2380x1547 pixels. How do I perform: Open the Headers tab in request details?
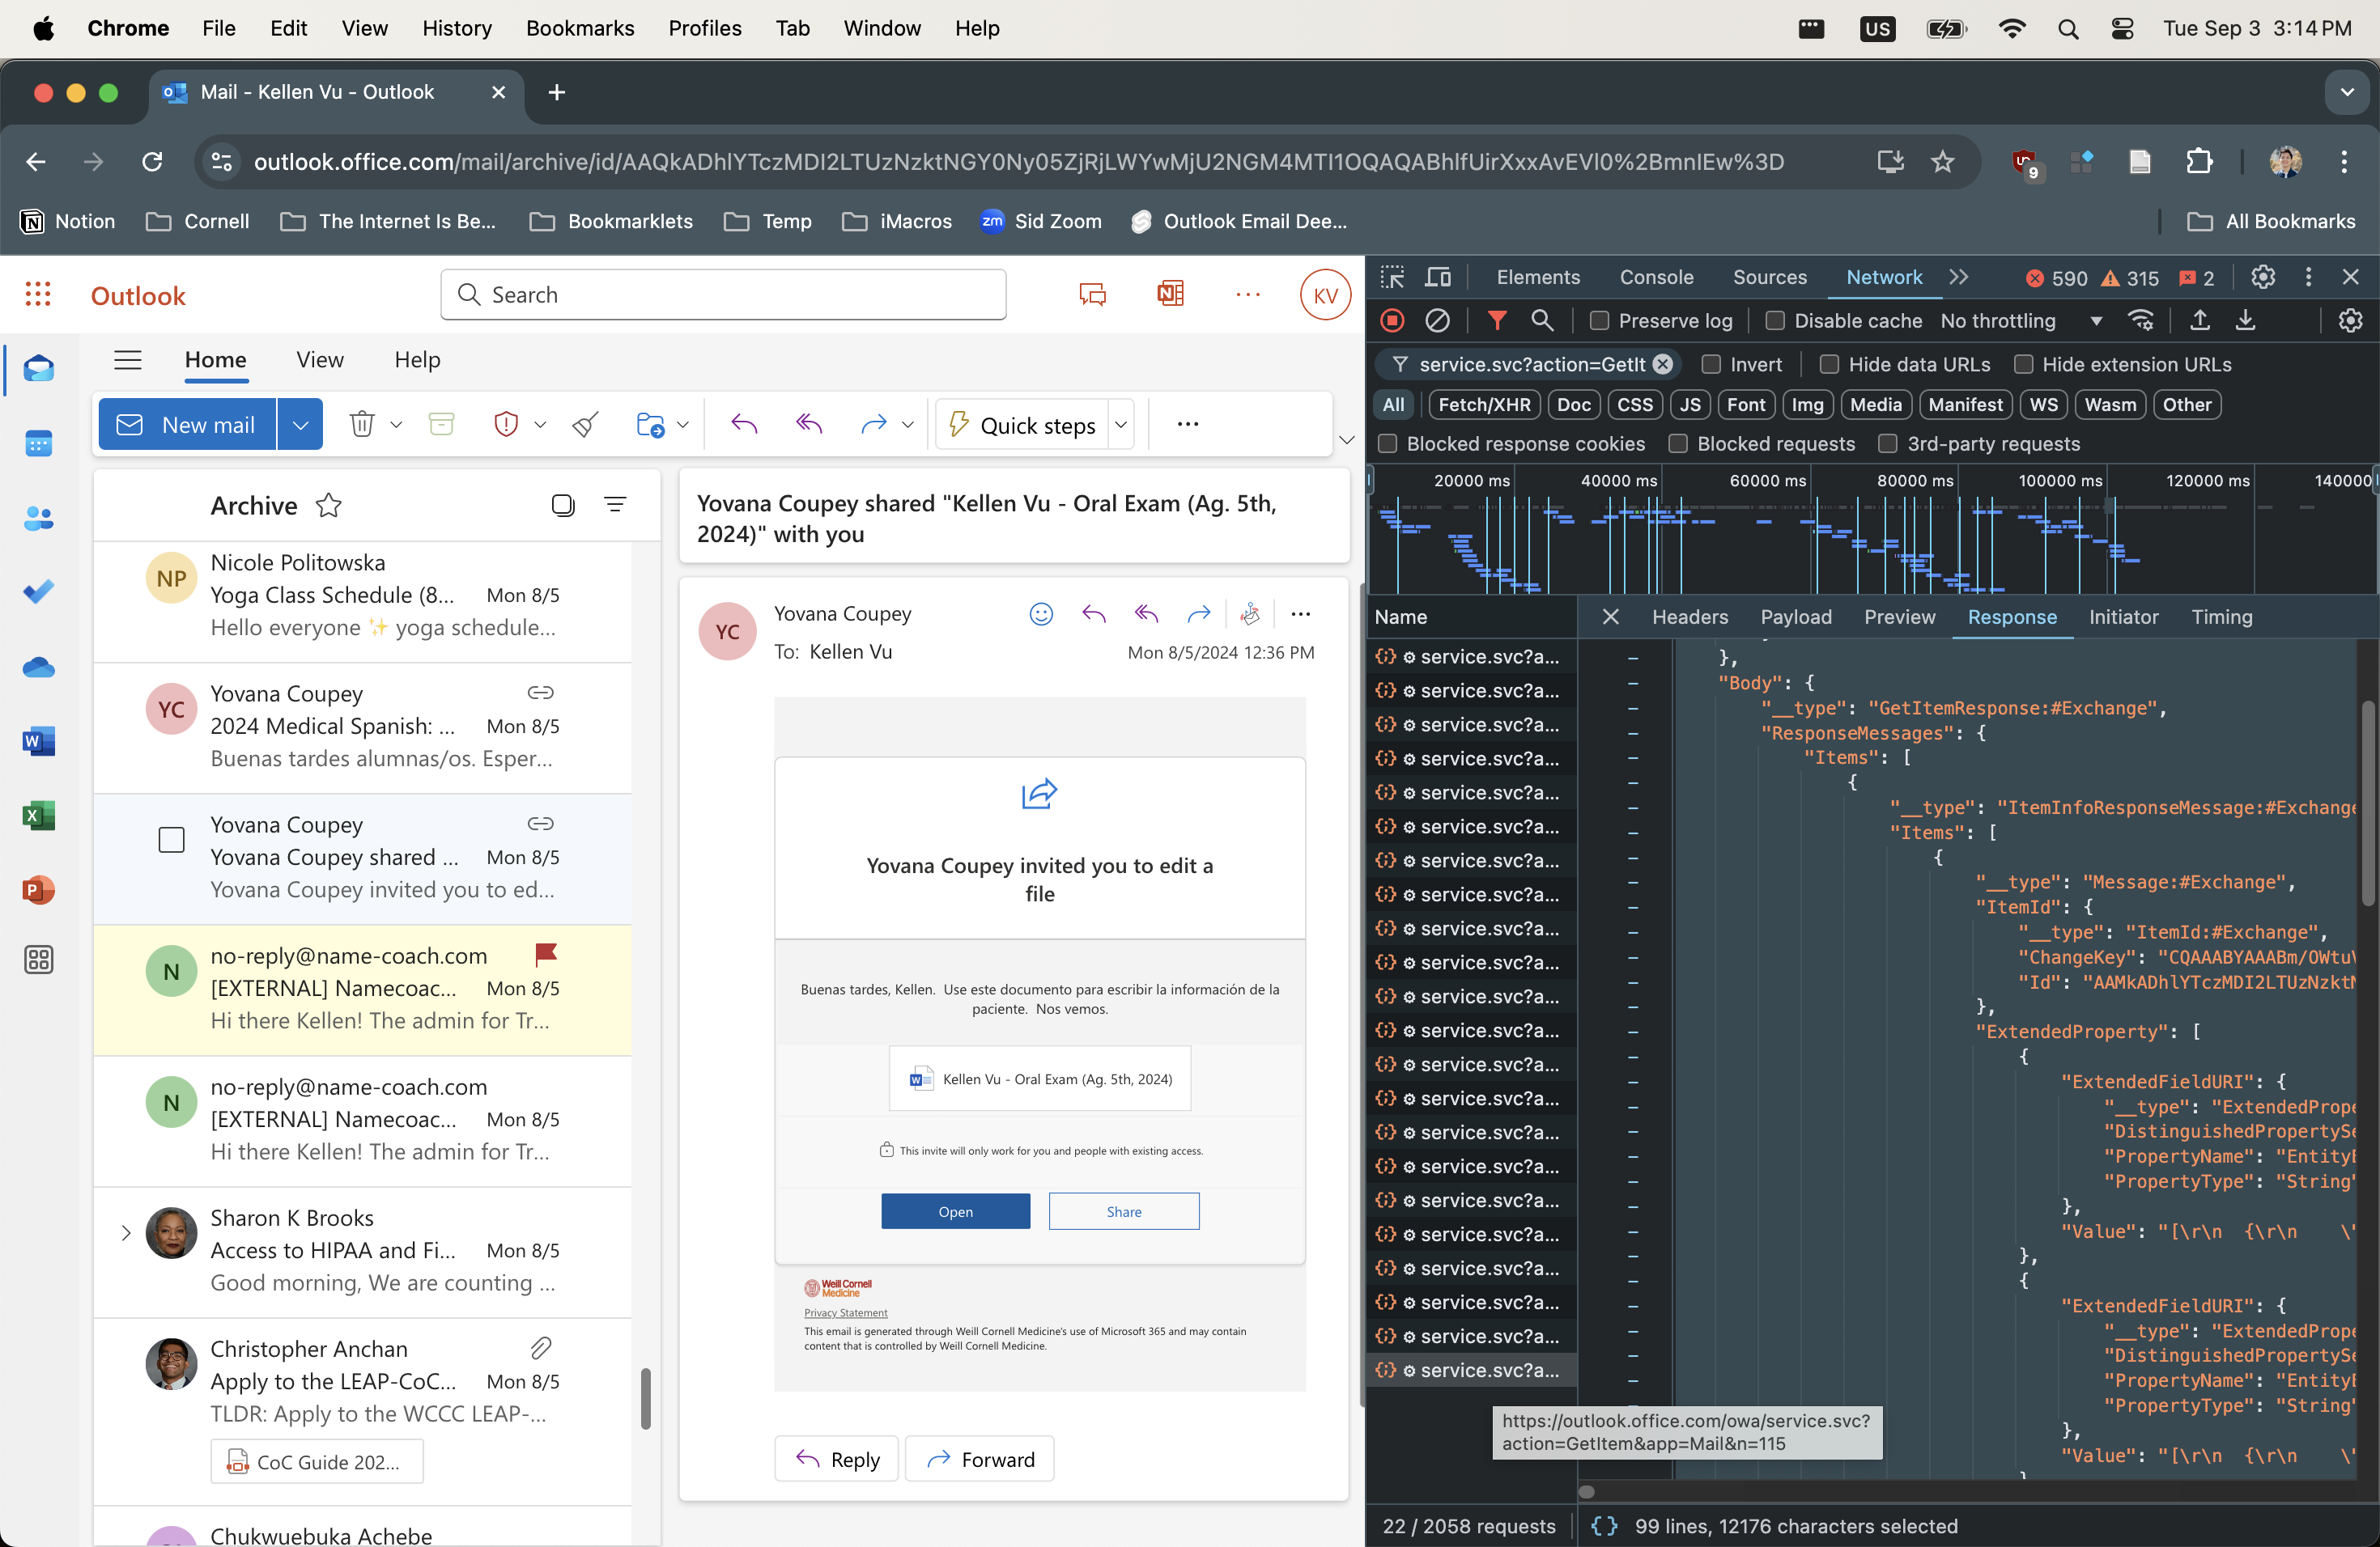[1689, 617]
